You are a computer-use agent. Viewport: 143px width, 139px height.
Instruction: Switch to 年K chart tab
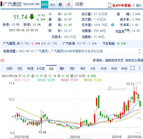pyautogui.click(x=83, y=68)
